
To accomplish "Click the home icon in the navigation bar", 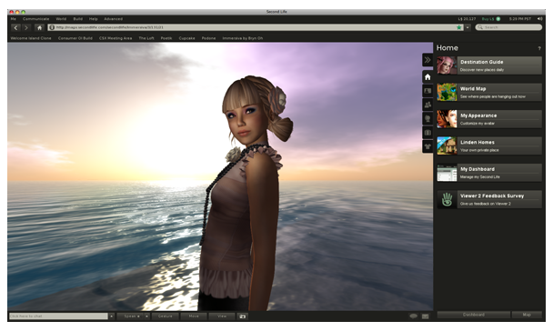I will 39,27.
